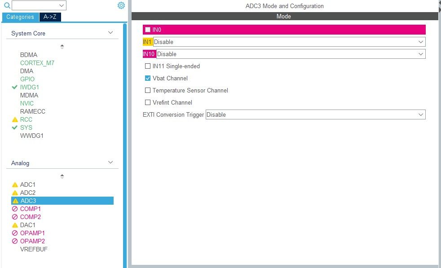Viewport: 441px width, 268px height.
Task: Open the settings gear icon
Action: pyautogui.click(x=121, y=5)
